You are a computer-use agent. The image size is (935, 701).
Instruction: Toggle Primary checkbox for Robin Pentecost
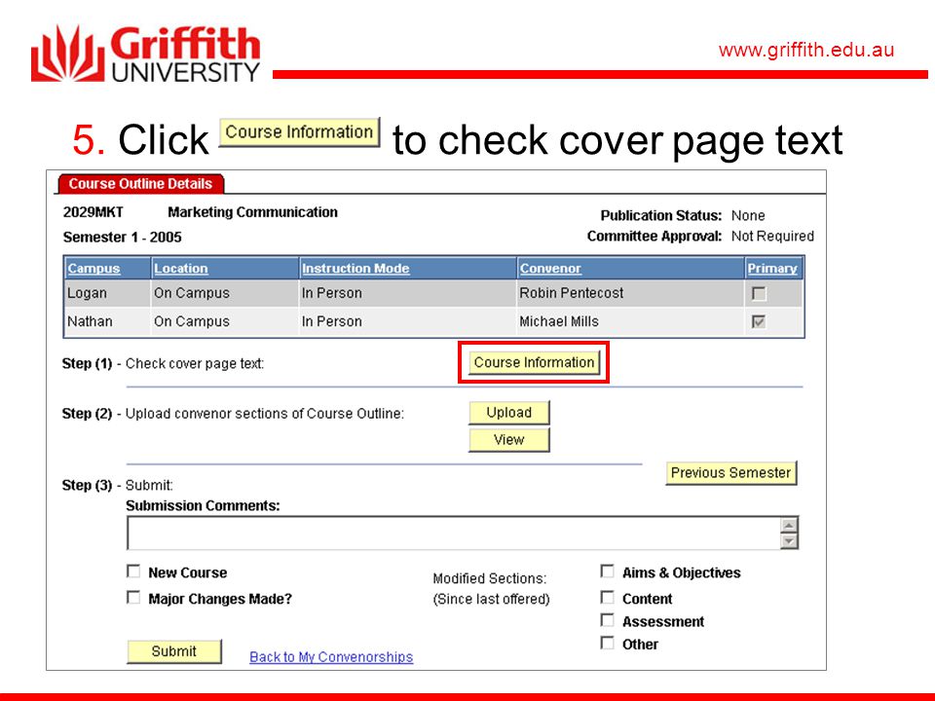(759, 293)
